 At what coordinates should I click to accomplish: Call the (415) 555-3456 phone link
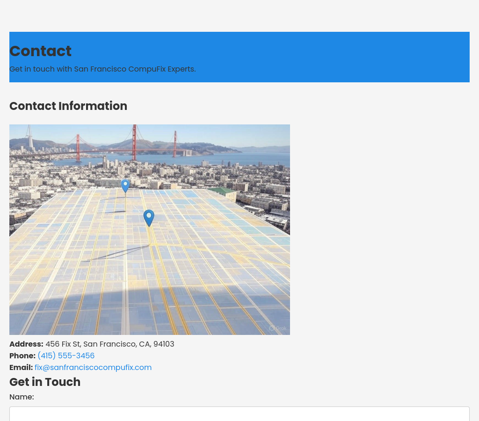(66, 356)
